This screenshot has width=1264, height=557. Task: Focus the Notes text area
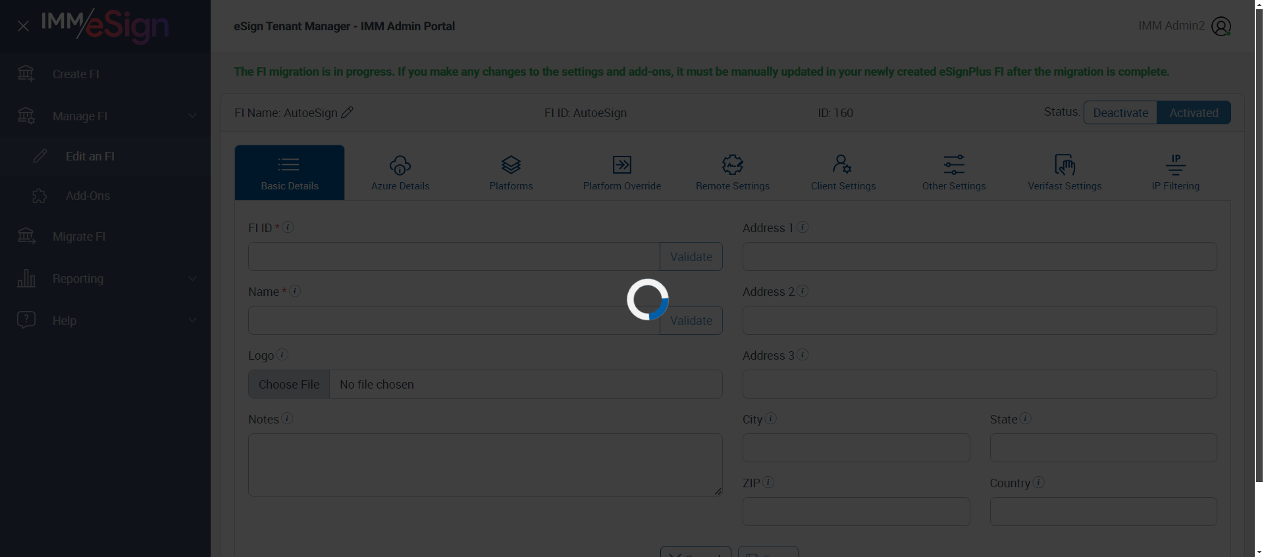[485, 465]
